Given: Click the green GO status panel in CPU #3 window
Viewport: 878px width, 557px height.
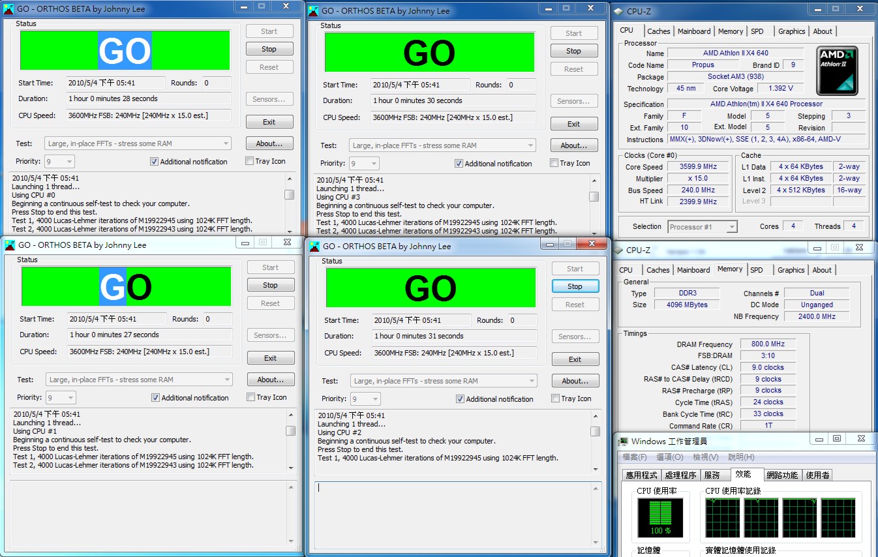Looking at the screenshot, I should pos(429,52).
